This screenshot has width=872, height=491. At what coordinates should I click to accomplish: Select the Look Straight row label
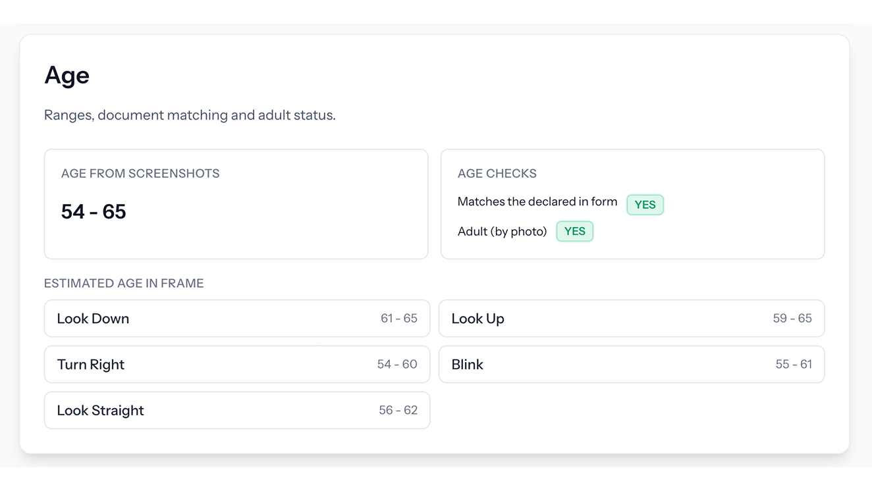100,411
